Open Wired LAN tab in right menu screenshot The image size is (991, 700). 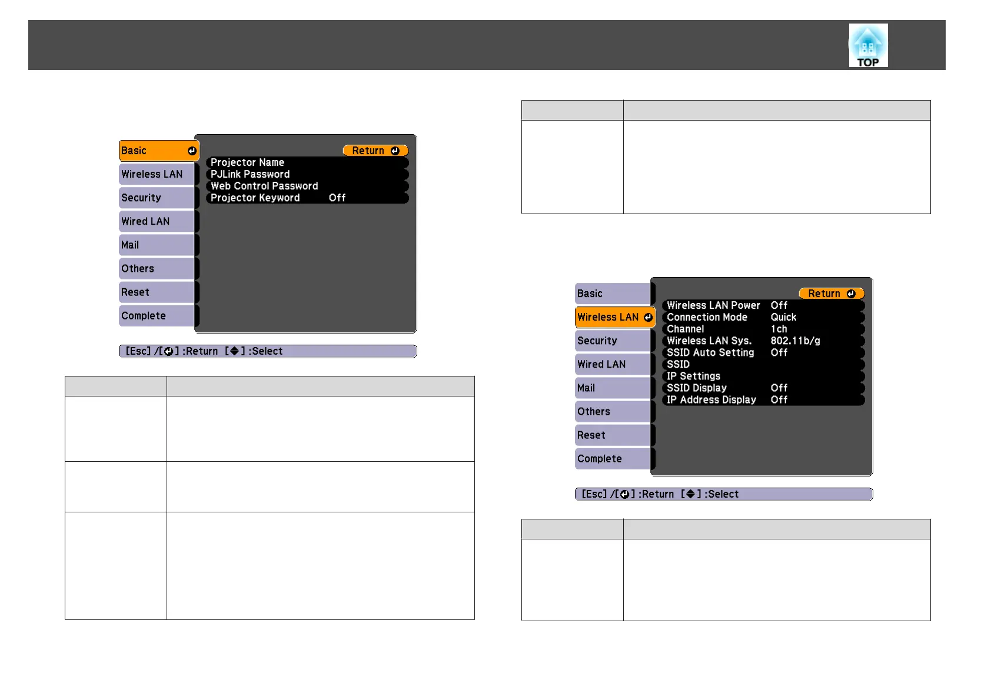pyautogui.click(x=615, y=364)
